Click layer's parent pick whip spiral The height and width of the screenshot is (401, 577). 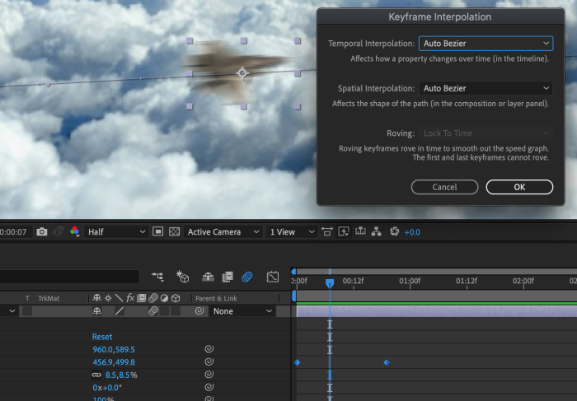pos(199,311)
